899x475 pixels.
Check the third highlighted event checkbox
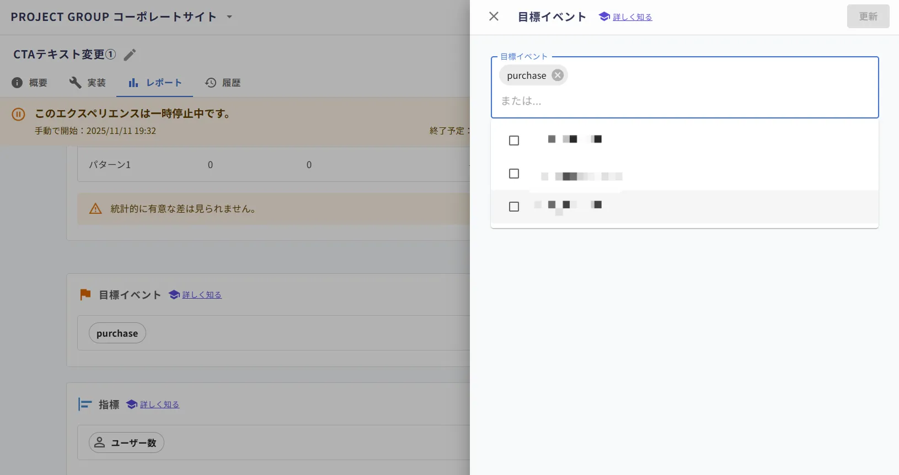pyautogui.click(x=514, y=207)
